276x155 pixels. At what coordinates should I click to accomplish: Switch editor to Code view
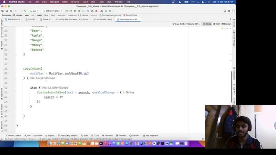point(207,24)
